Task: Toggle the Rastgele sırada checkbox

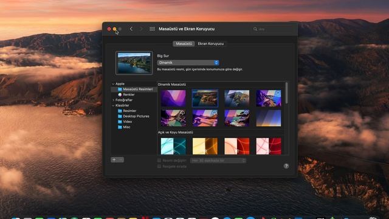Action: coord(159,166)
